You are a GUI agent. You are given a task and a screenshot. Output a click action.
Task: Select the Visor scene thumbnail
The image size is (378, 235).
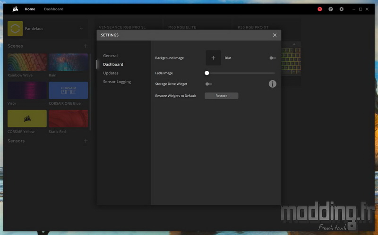click(x=27, y=90)
